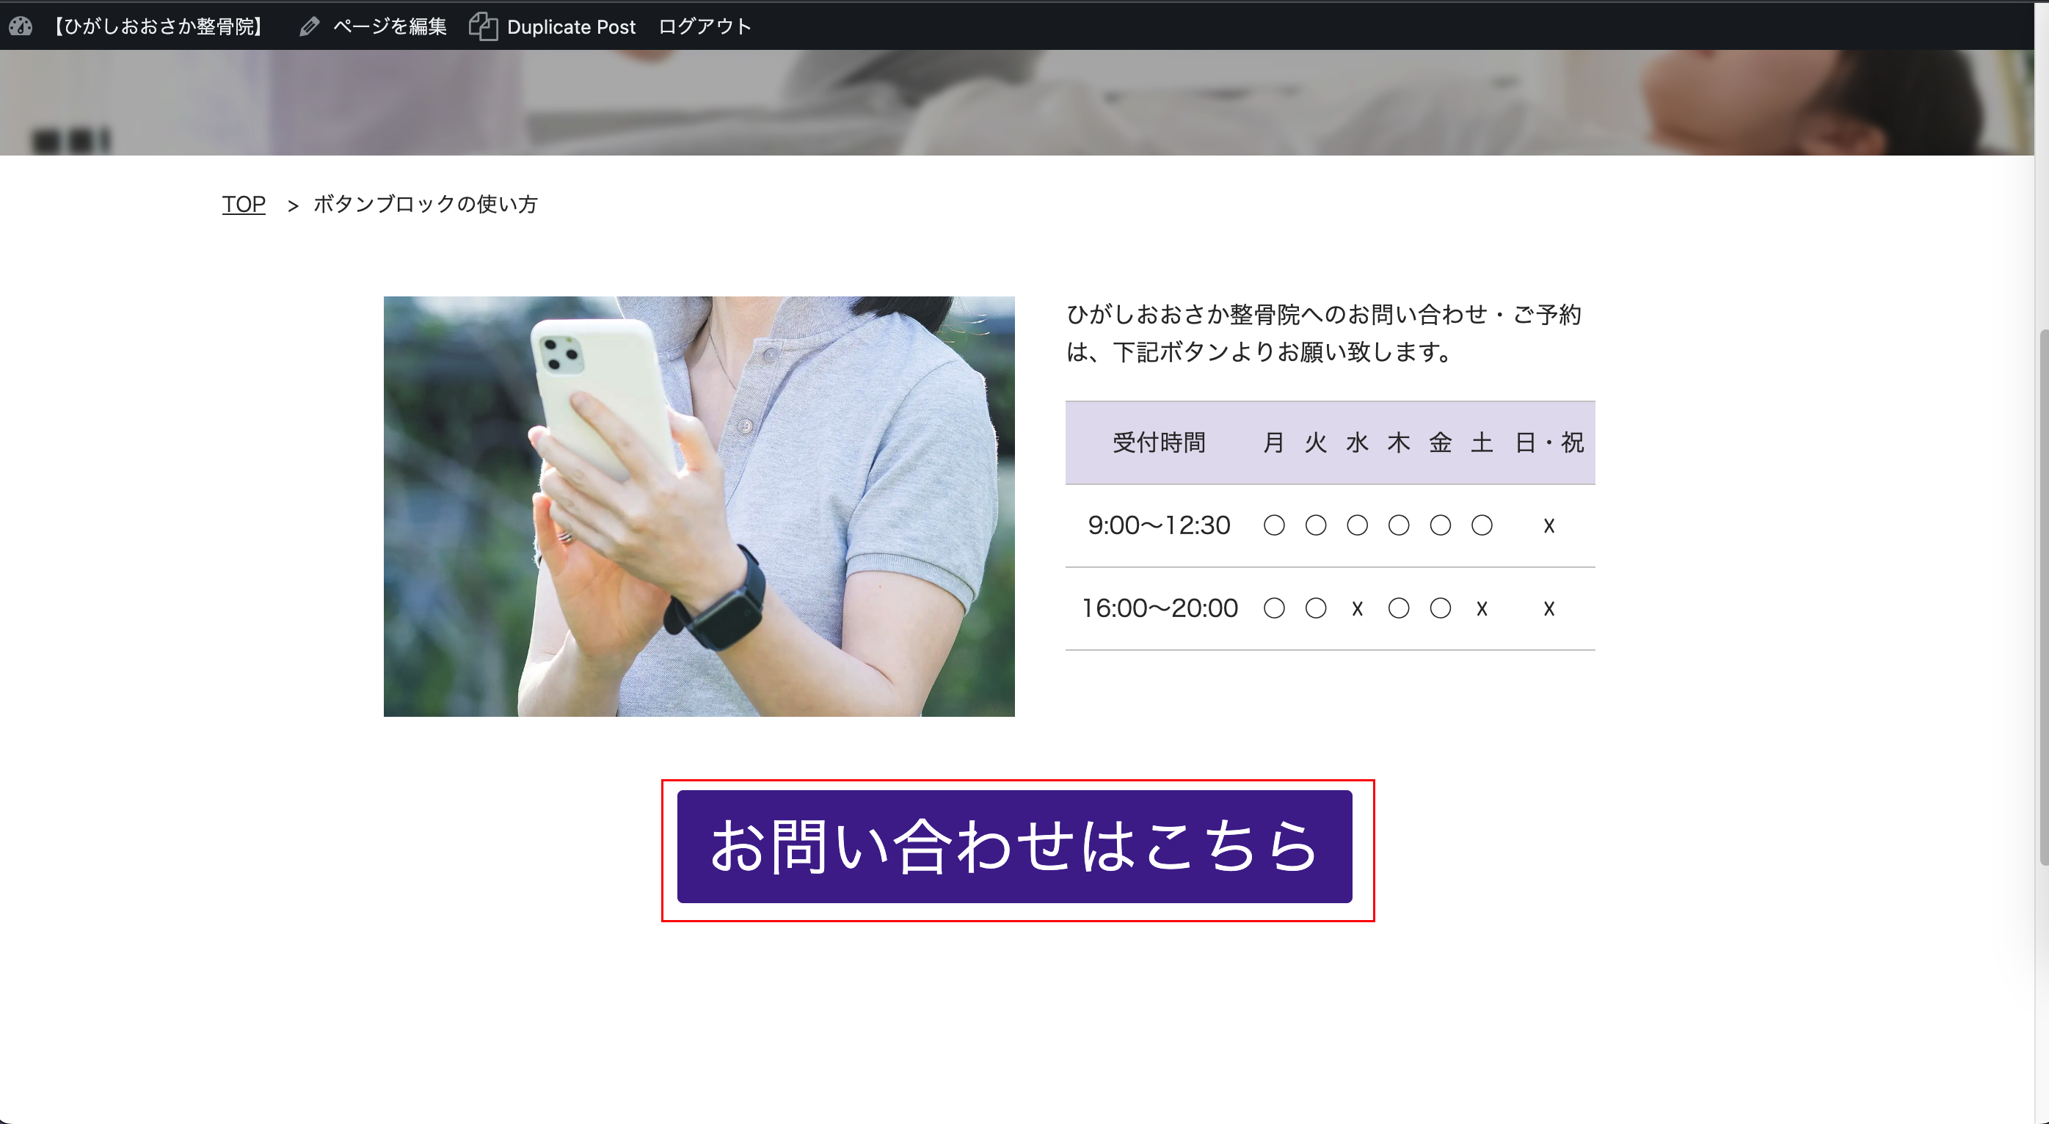This screenshot has height=1124, width=2049.
Task: Click the dashboard gauge icon in admin bar
Action: click(x=21, y=26)
